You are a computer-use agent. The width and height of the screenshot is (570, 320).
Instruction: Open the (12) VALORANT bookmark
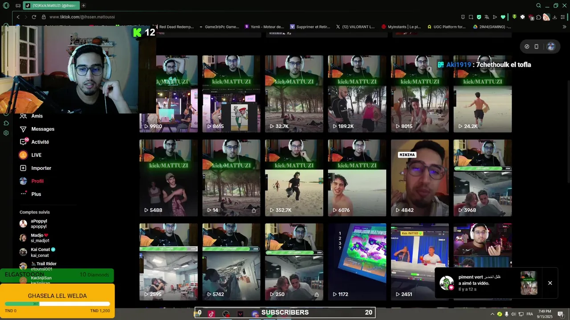coord(355,27)
